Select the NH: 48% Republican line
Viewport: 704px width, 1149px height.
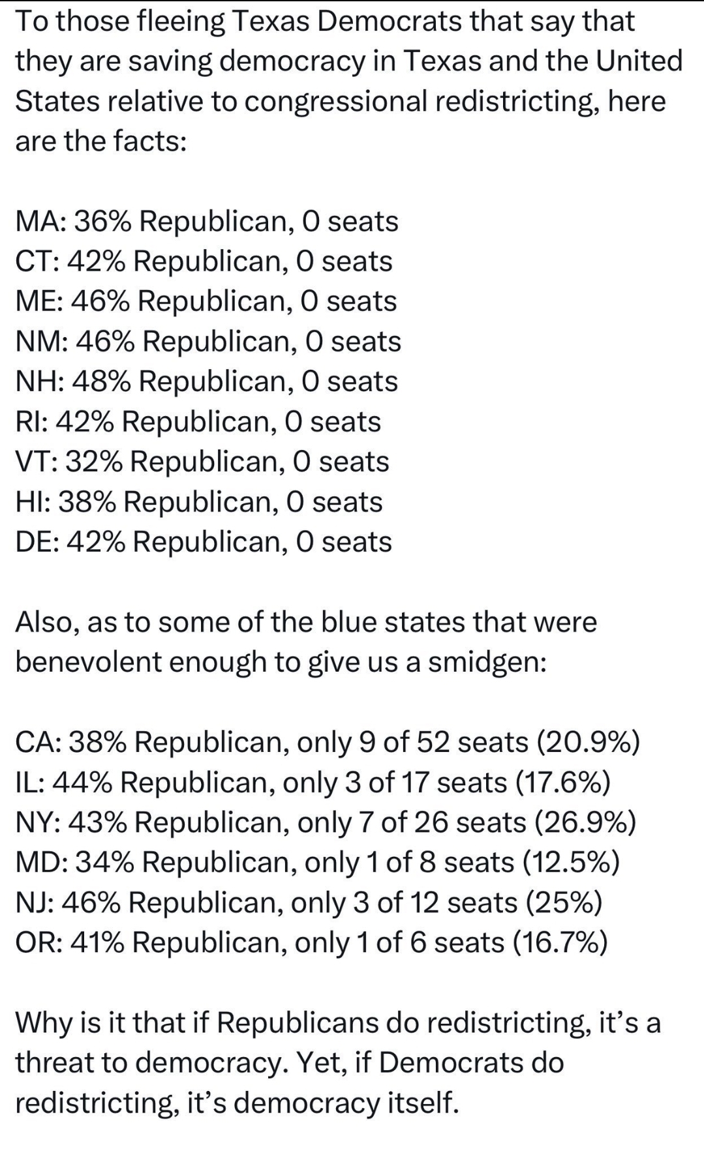click(x=207, y=381)
